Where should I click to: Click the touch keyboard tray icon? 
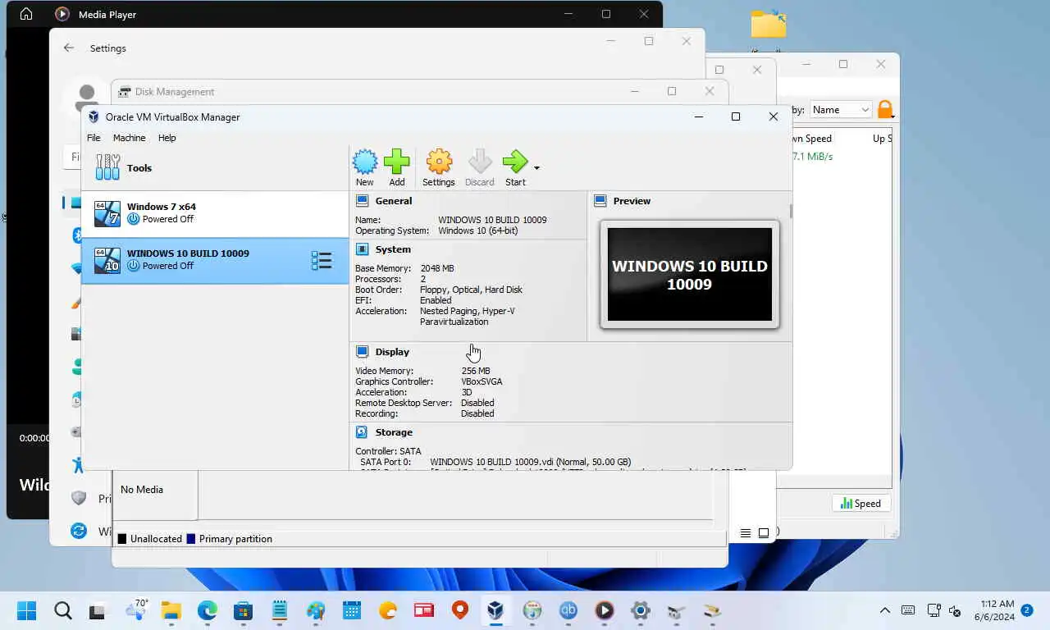click(x=908, y=610)
